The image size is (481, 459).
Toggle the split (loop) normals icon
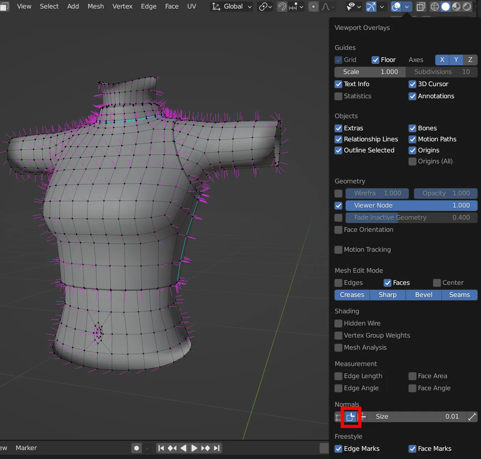tap(351, 417)
